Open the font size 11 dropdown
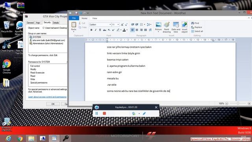Image resolution: width=252 pixels, height=142 pixels. [118, 24]
